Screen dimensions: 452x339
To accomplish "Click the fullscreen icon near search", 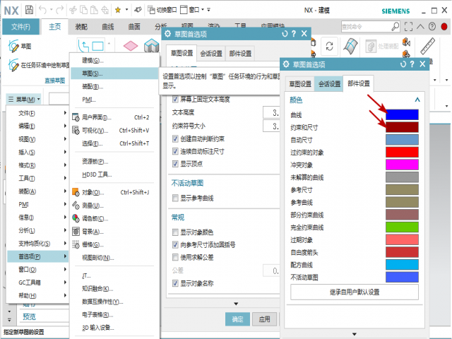I will point(408,27).
